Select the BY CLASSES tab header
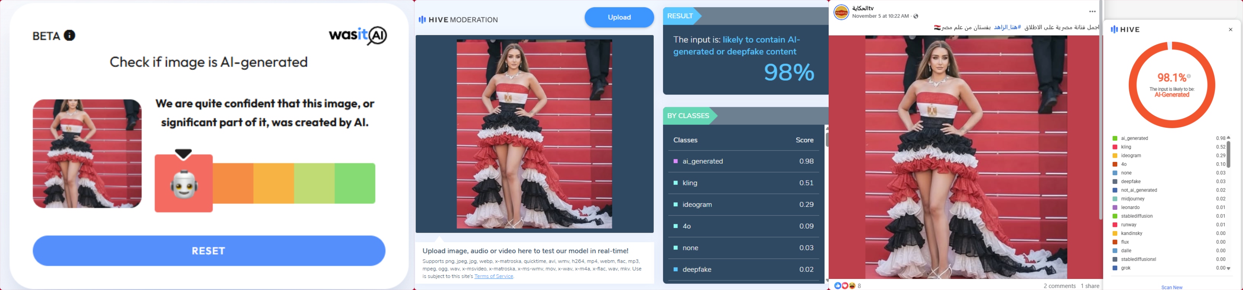 pyautogui.click(x=690, y=116)
